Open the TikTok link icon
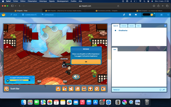The image size is (171, 107). click(124, 15)
